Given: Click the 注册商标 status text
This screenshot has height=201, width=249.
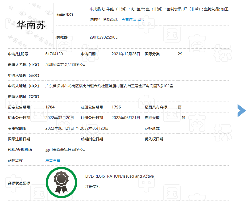Looking at the screenshot, I should (x=93, y=187).
